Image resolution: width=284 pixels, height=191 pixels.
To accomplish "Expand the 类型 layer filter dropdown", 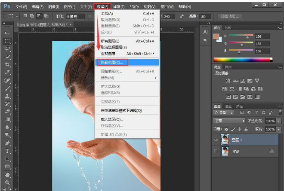I will [224, 112].
